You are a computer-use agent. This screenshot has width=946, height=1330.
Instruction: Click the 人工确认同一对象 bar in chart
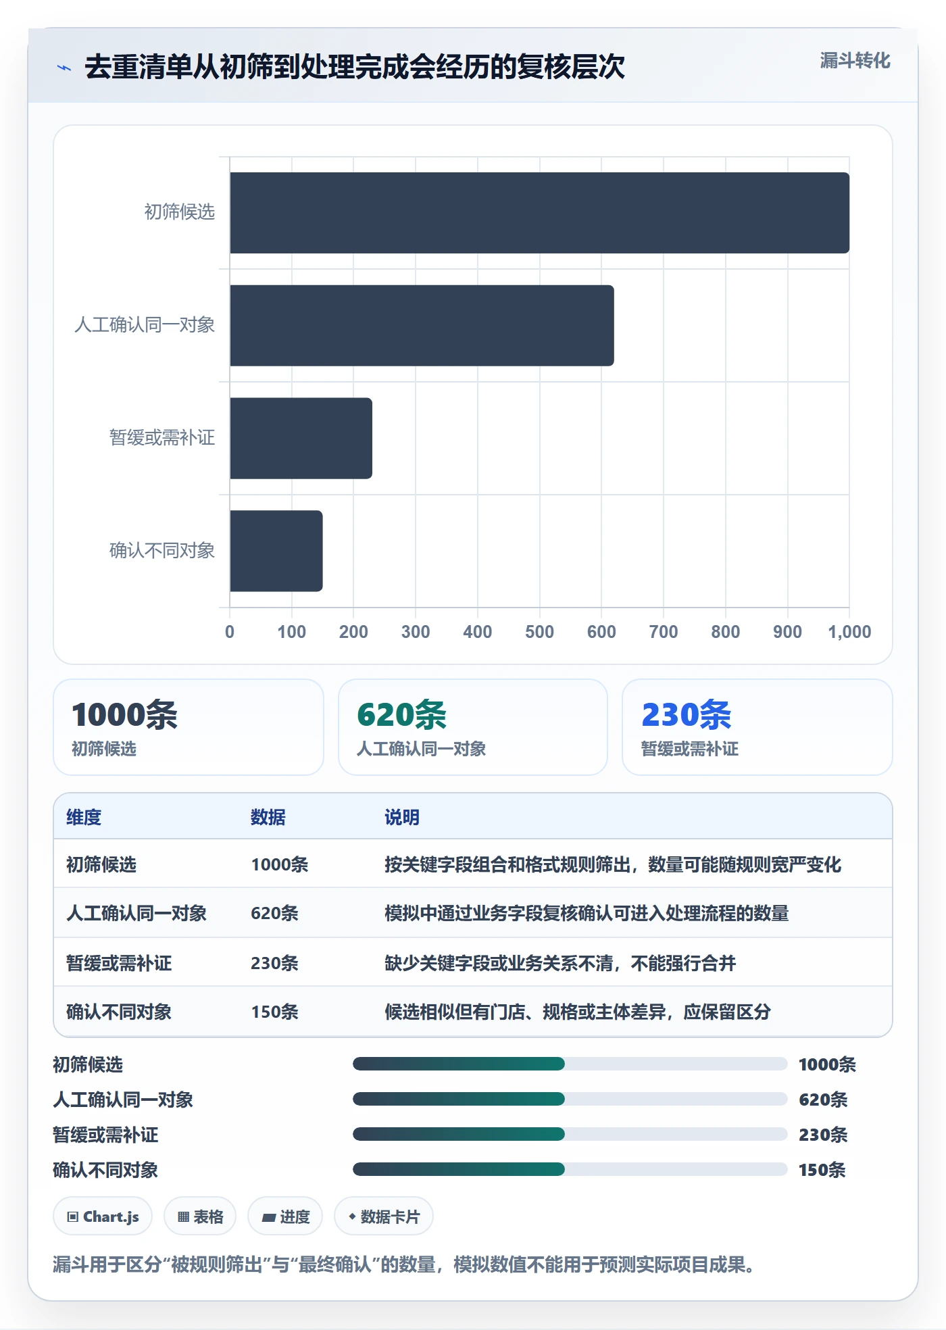[x=422, y=326]
